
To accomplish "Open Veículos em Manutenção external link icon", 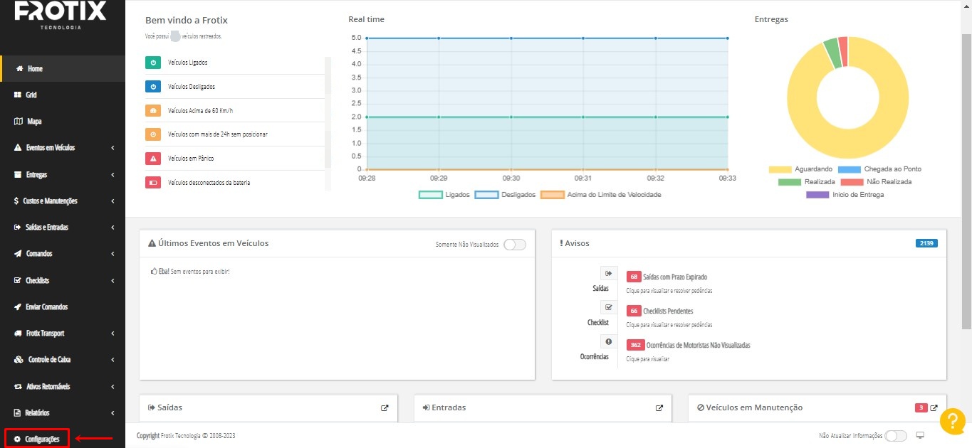I will pos(934,408).
